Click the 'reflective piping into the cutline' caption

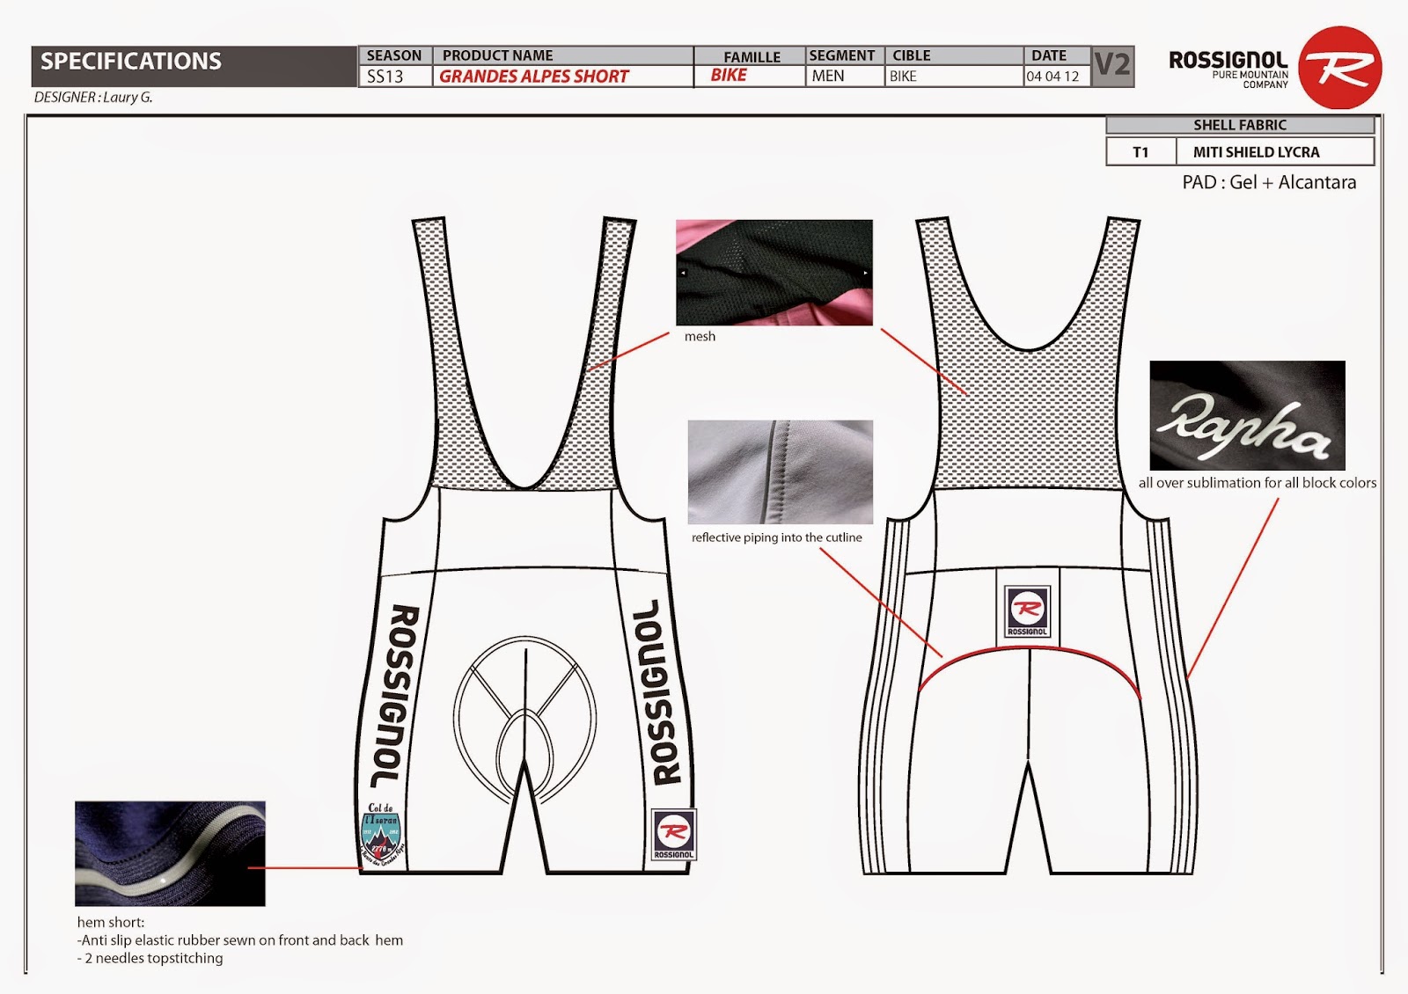tap(777, 537)
